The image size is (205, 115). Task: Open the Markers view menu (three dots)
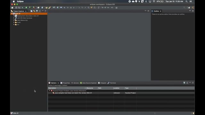(187, 83)
